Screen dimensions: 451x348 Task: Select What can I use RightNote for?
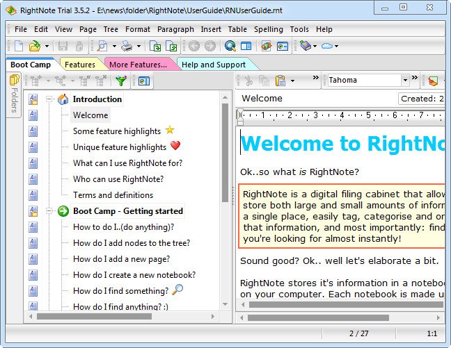coord(127,163)
